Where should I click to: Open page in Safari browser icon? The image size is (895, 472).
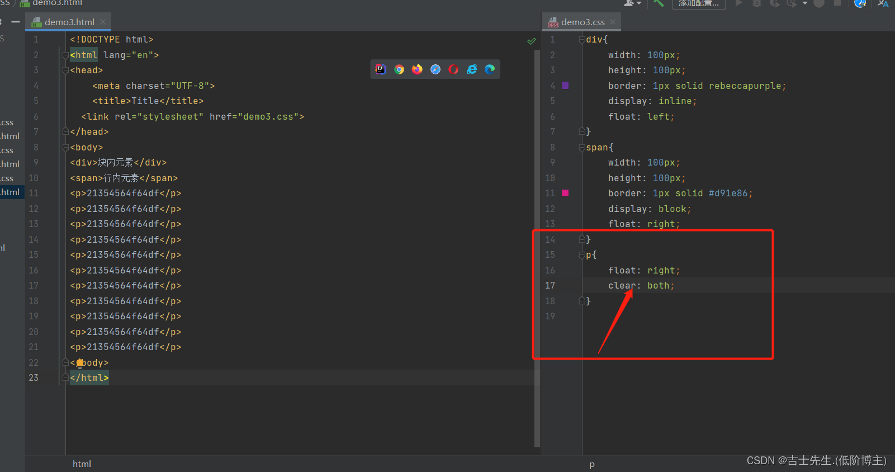435,69
